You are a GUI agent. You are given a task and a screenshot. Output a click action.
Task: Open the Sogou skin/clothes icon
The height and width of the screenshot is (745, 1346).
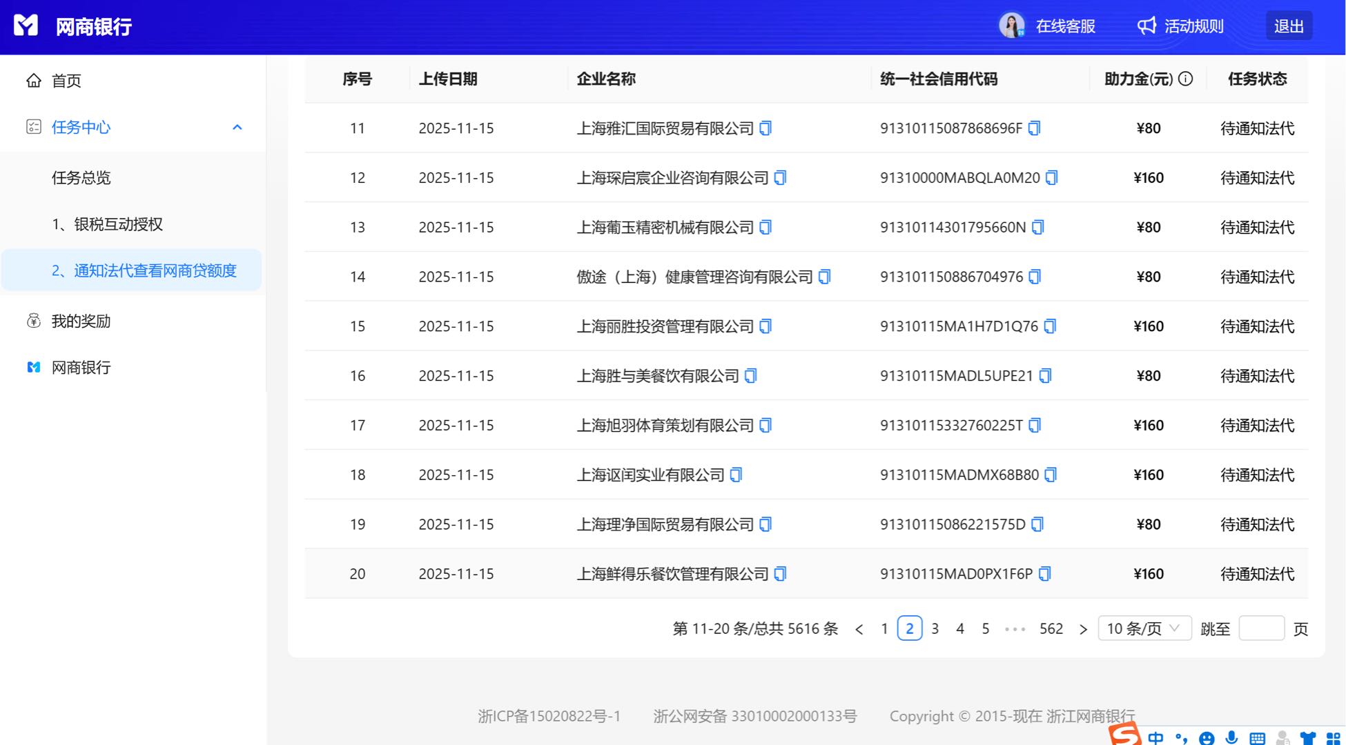(x=1307, y=737)
